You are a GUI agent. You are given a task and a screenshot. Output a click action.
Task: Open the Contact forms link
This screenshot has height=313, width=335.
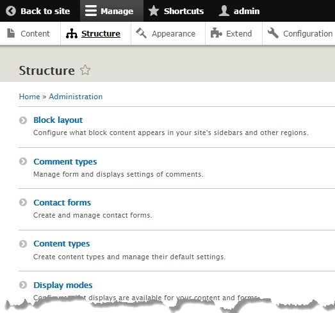coord(62,203)
